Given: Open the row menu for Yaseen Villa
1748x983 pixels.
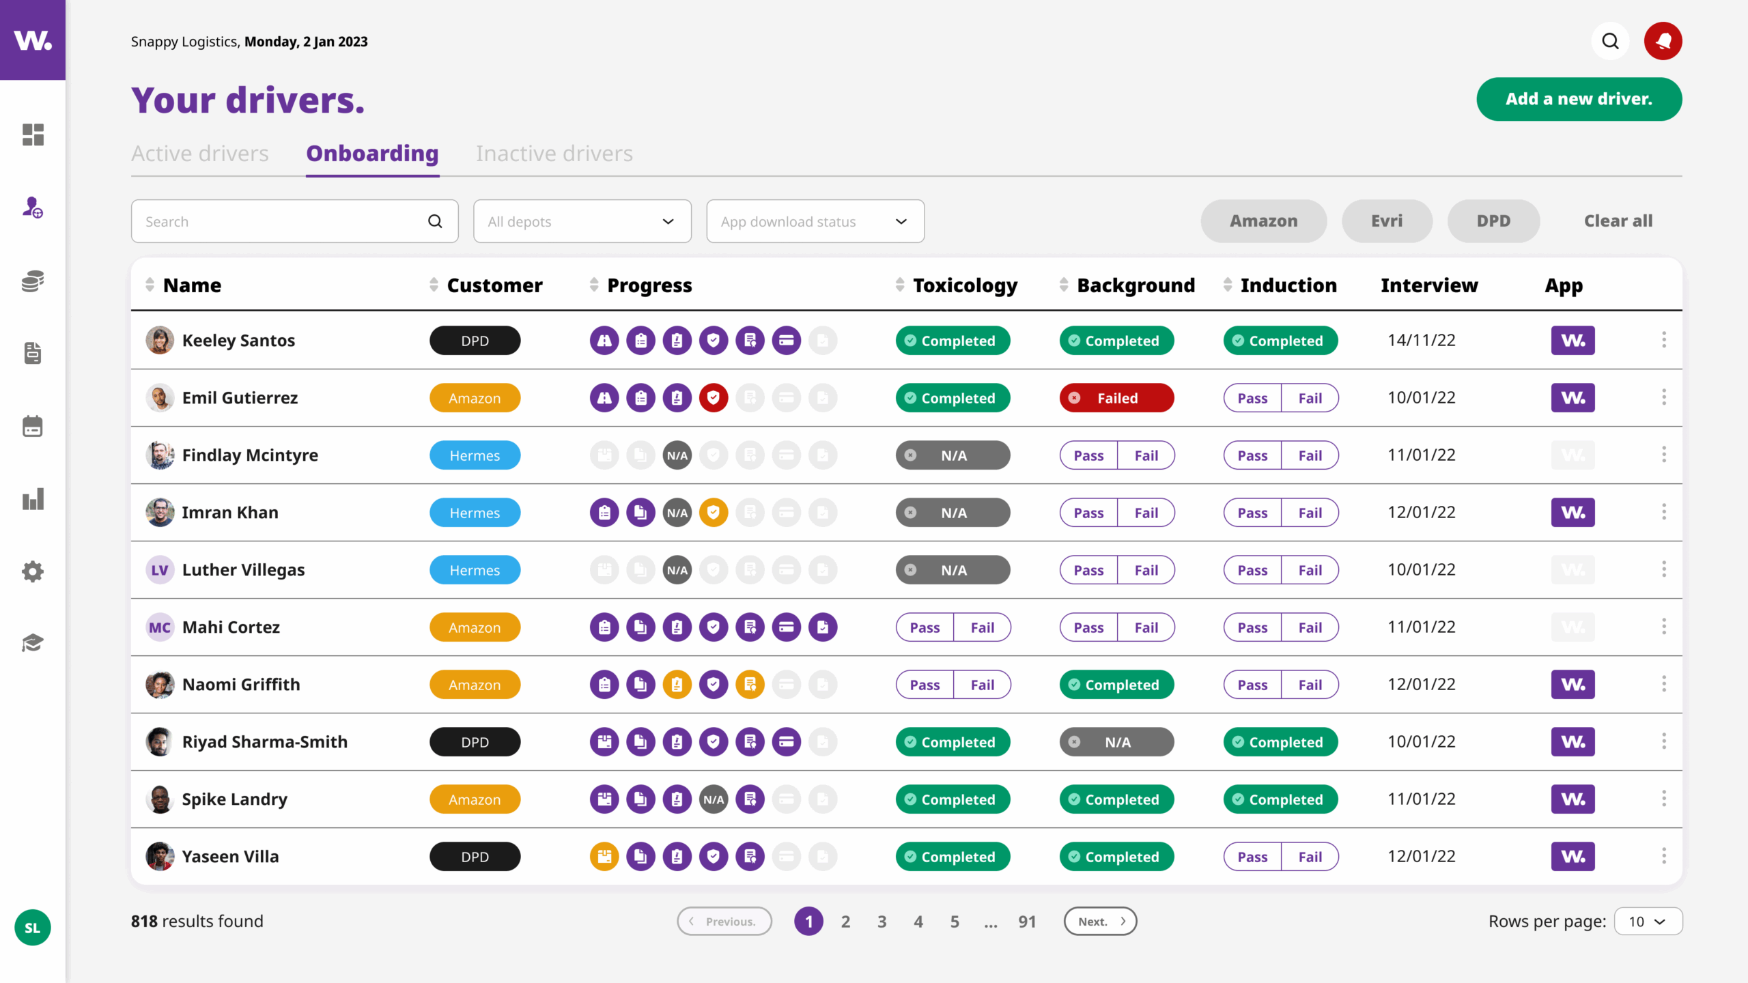Looking at the screenshot, I should (x=1664, y=856).
